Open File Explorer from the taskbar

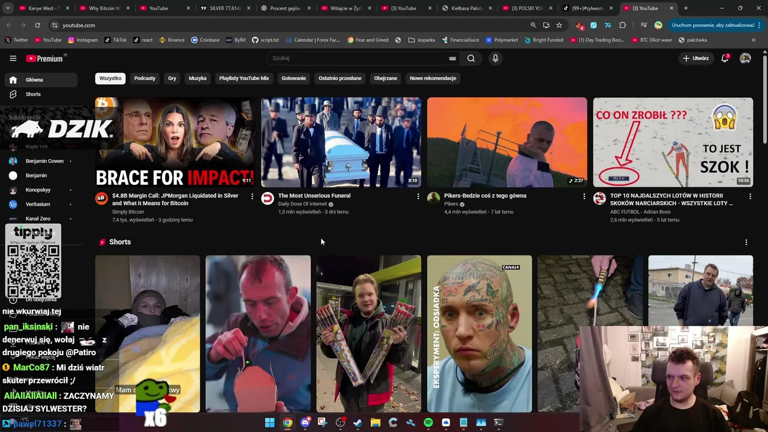[x=376, y=422]
